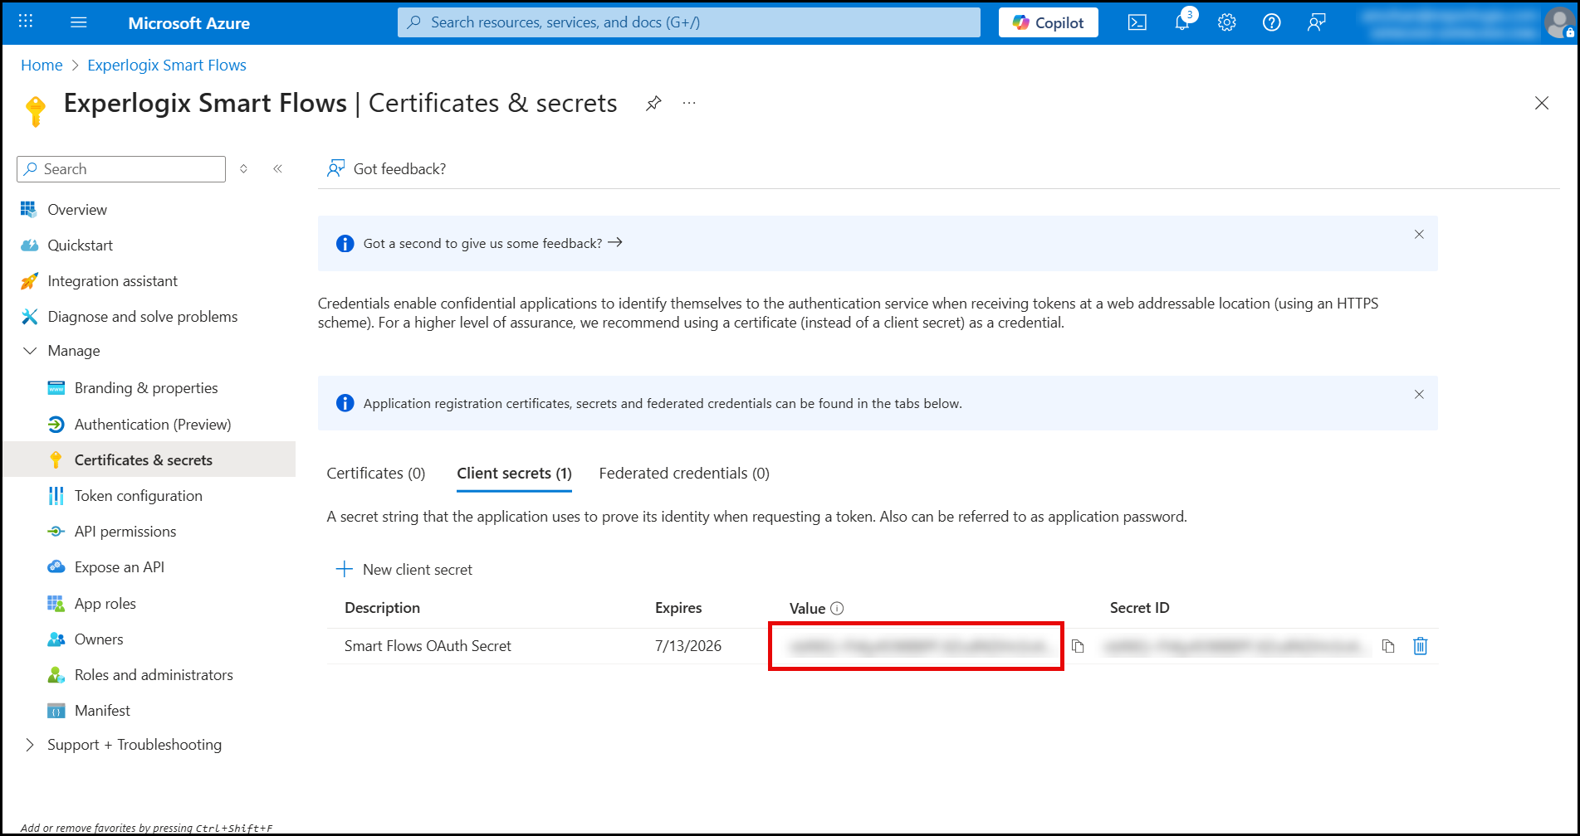Open Token configuration
The width and height of the screenshot is (1580, 836).
coord(138,496)
